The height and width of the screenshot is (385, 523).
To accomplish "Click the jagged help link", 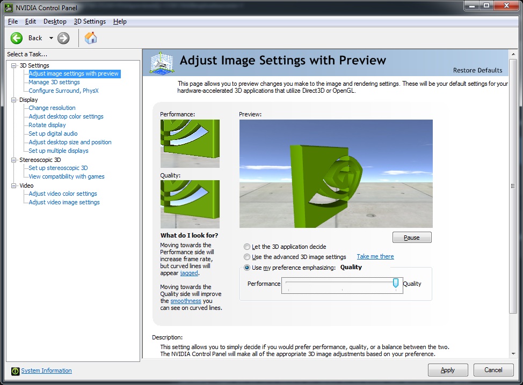I will (x=189, y=273).
